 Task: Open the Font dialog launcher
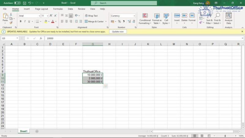point(57,27)
